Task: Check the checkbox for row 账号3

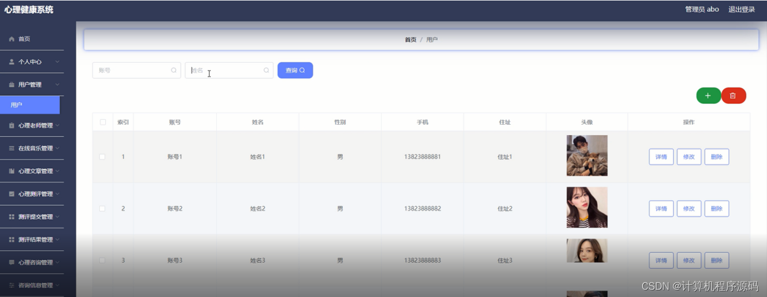Action: tap(102, 260)
